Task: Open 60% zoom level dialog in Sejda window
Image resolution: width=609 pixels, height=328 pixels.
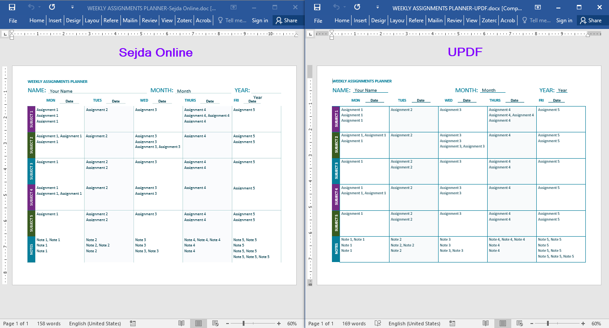Action: [292, 324]
